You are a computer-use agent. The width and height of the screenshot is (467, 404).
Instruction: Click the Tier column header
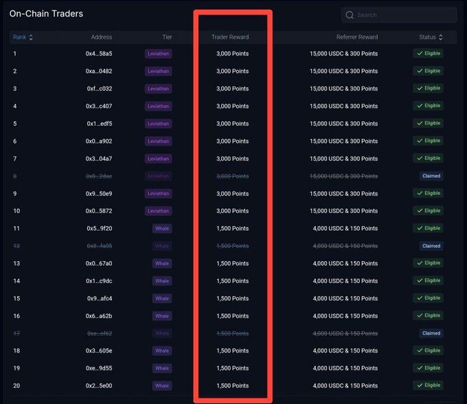pyautogui.click(x=167, y=37)
